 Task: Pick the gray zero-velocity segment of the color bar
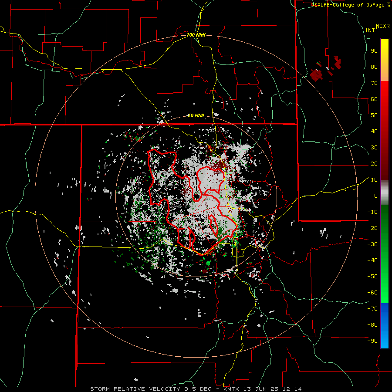(x=385, y=193)
